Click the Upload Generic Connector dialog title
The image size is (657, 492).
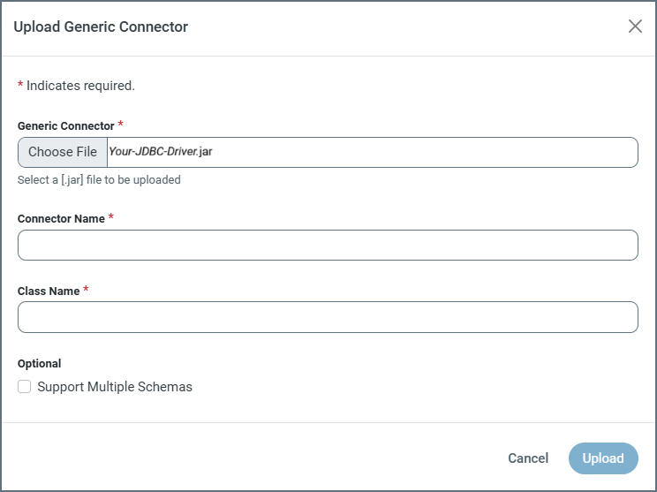(x=101, y=26)
